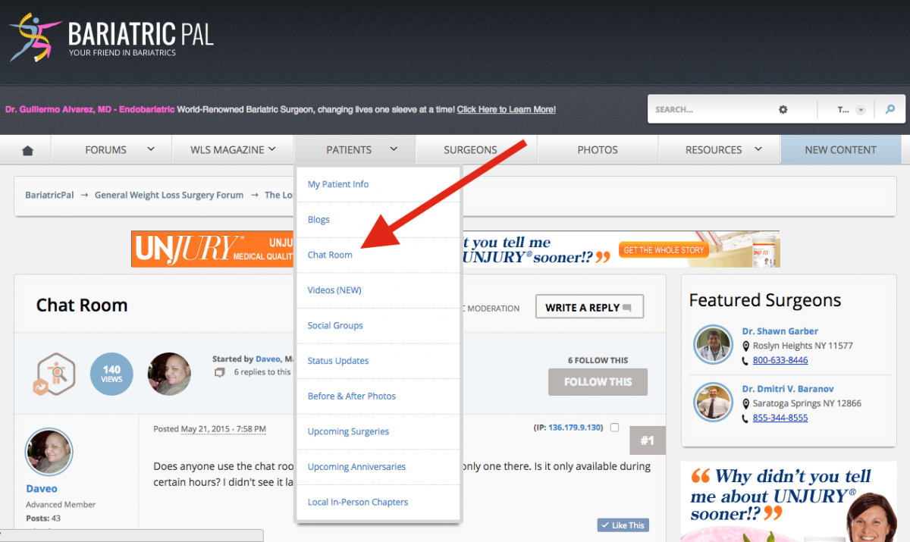Image resolution: width=910 pixels, height=542 pixels.
Task: Go to the Home icon tab
Action: 28,150
